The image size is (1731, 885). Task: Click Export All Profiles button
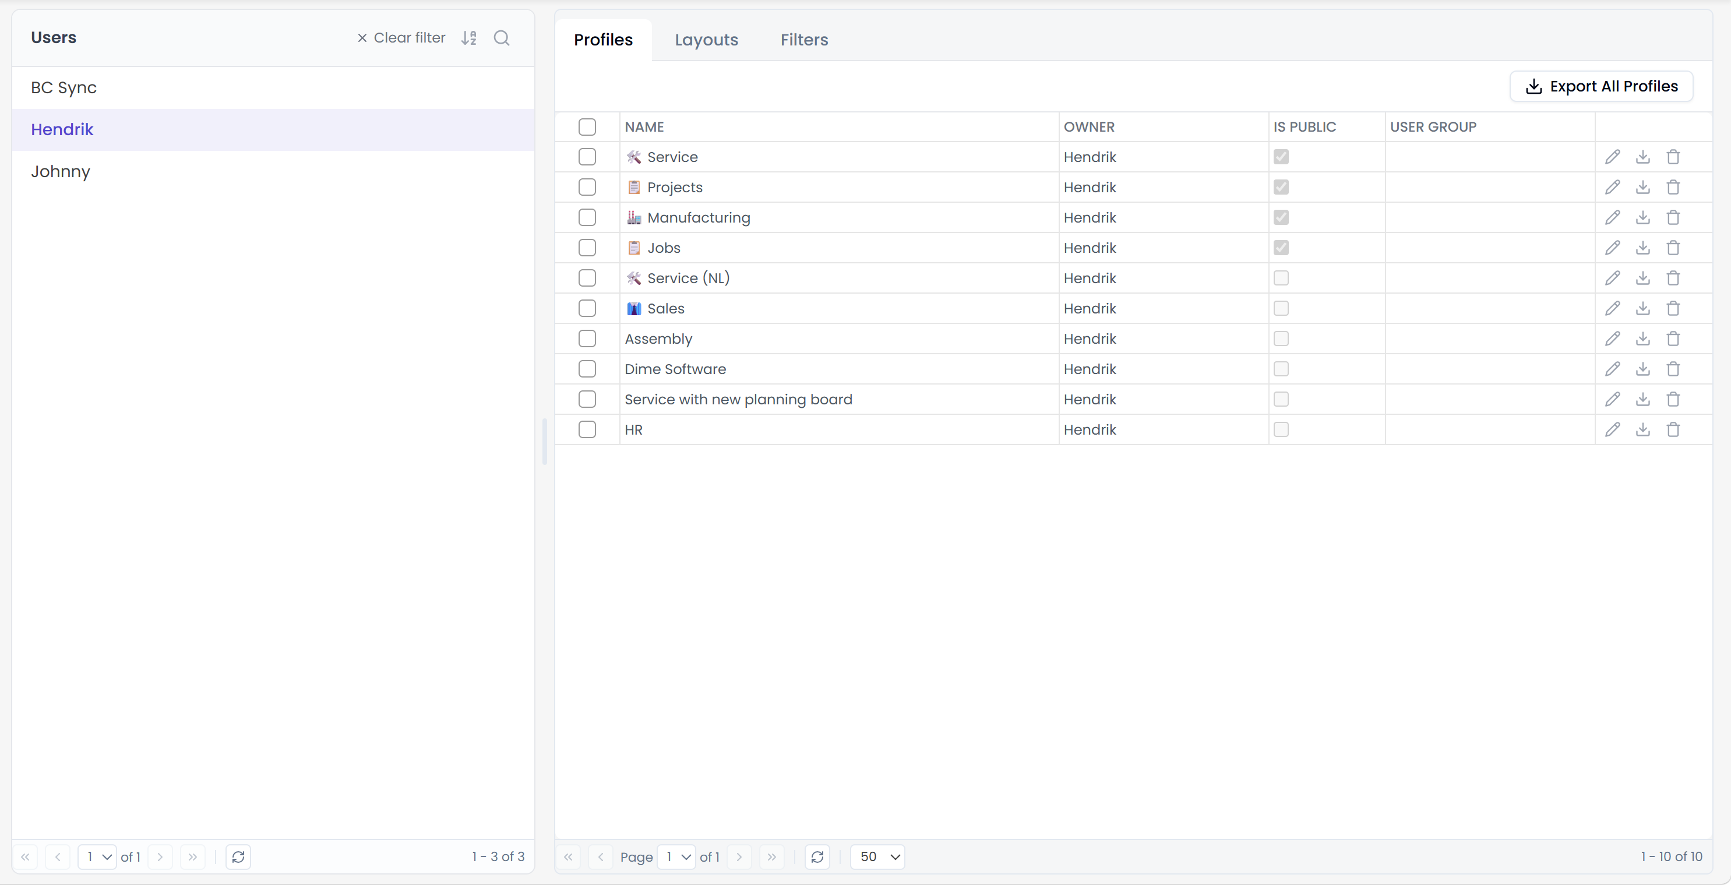(x=1600, y=86)
